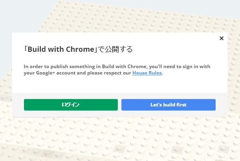Viewport: 240px width, 161px height.
Task: Start building without logging in
Action: pyautogui.click(x=169, y=105)
